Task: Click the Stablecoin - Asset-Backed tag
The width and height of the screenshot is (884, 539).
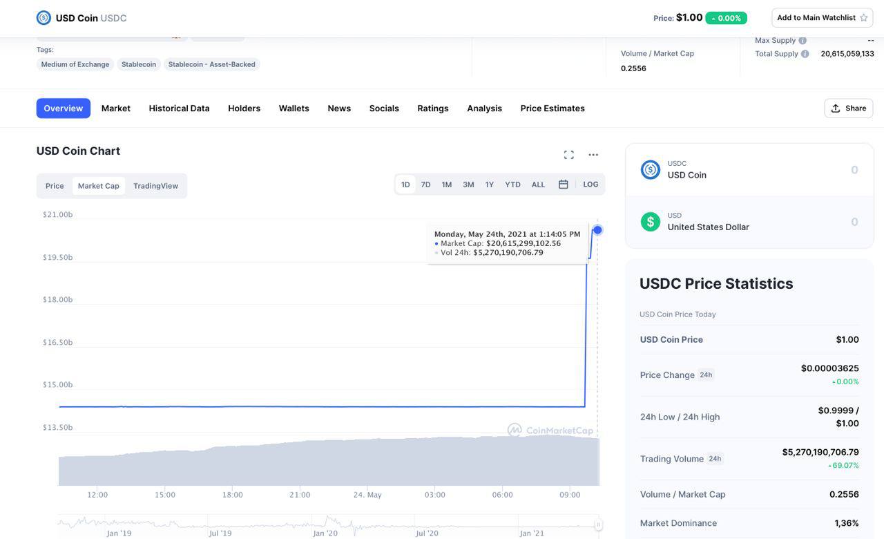Action: 212,64
